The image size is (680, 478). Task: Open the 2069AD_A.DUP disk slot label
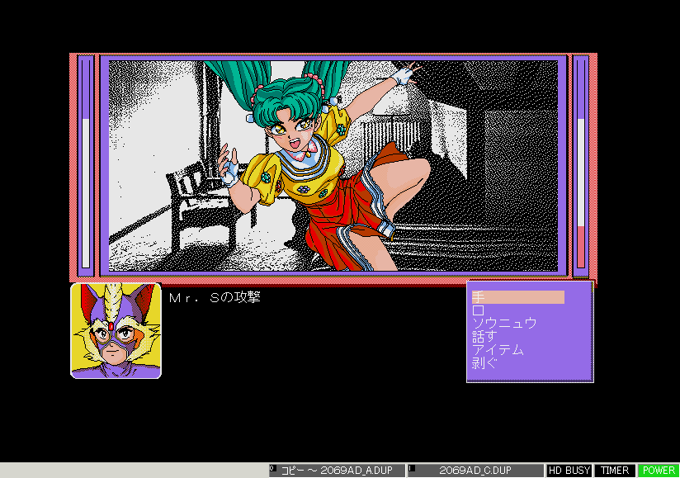340,471
